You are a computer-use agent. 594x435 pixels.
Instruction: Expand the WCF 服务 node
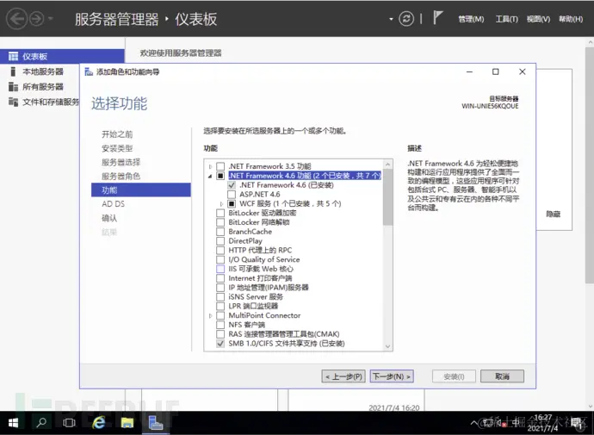pos(221,204)
